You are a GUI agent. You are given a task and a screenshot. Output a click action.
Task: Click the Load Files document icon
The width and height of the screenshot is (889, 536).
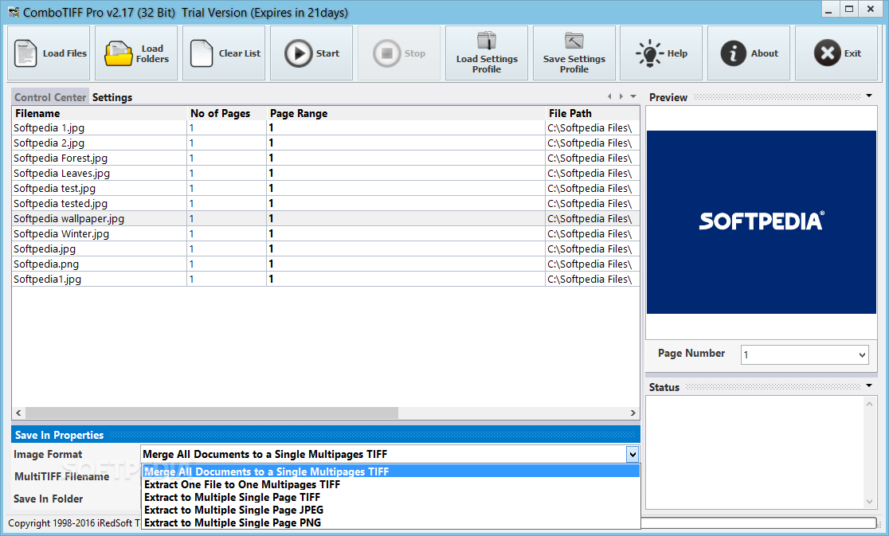coord(25,53)
